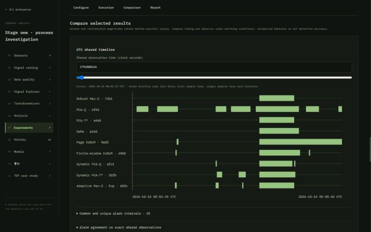The width and height of the screenshot is (371, 232).
Task: Expand Common and unique alarm intervals
Action: tap(113, 214)
